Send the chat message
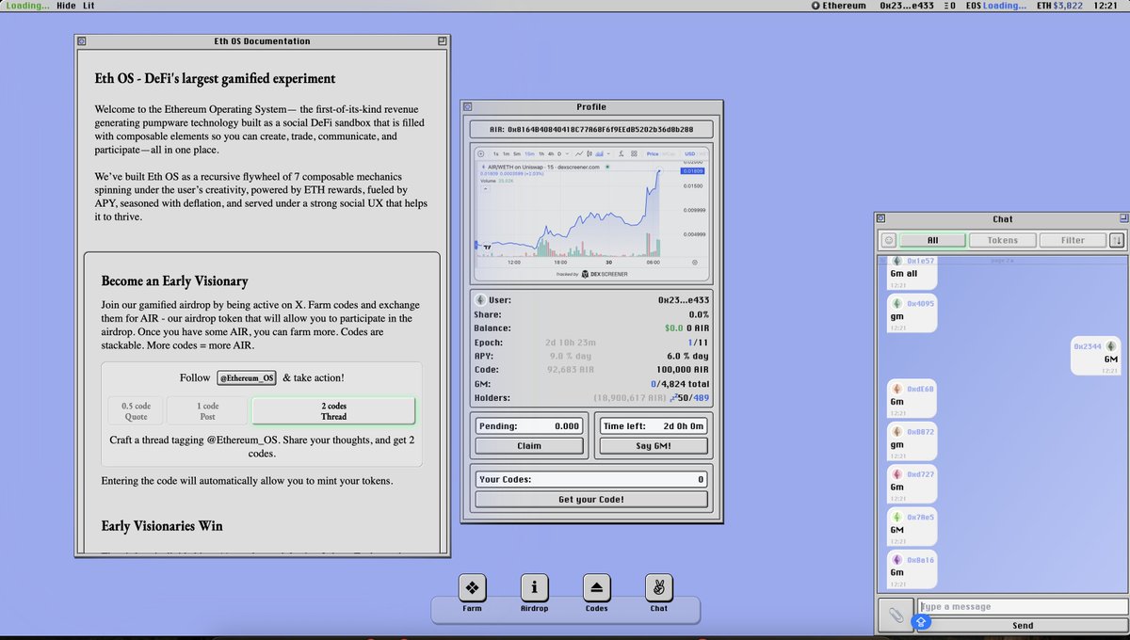Image resolution: width=1130 pixels, height=640 pixels. point(1023,625)
